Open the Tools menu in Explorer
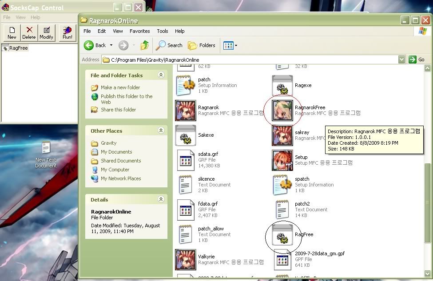 tap(163, 31)
